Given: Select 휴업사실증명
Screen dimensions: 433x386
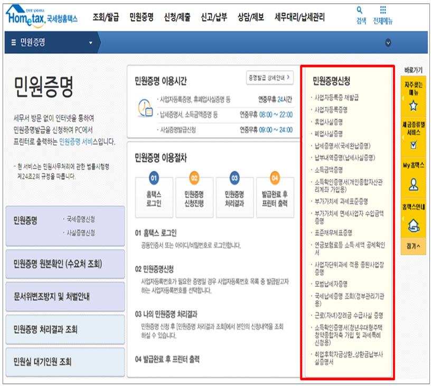Looking at the screenshot, I should 328,122.
